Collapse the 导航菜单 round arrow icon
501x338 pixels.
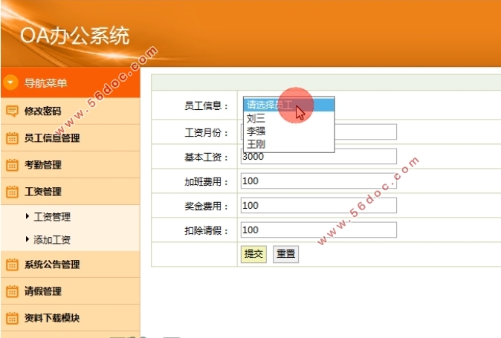coord(10,82)
